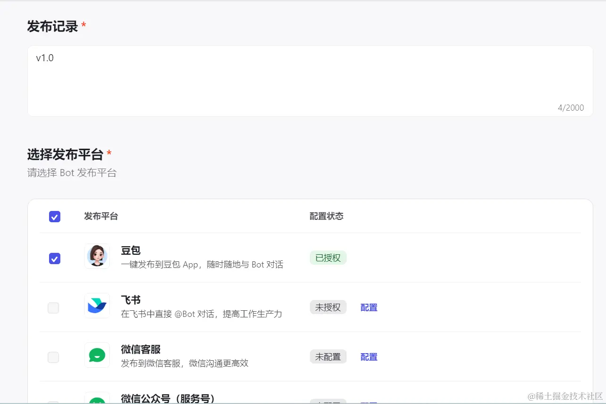
Task: Click the 飞书 description mentioning @Bot
Action: click(x=201, y=314)
